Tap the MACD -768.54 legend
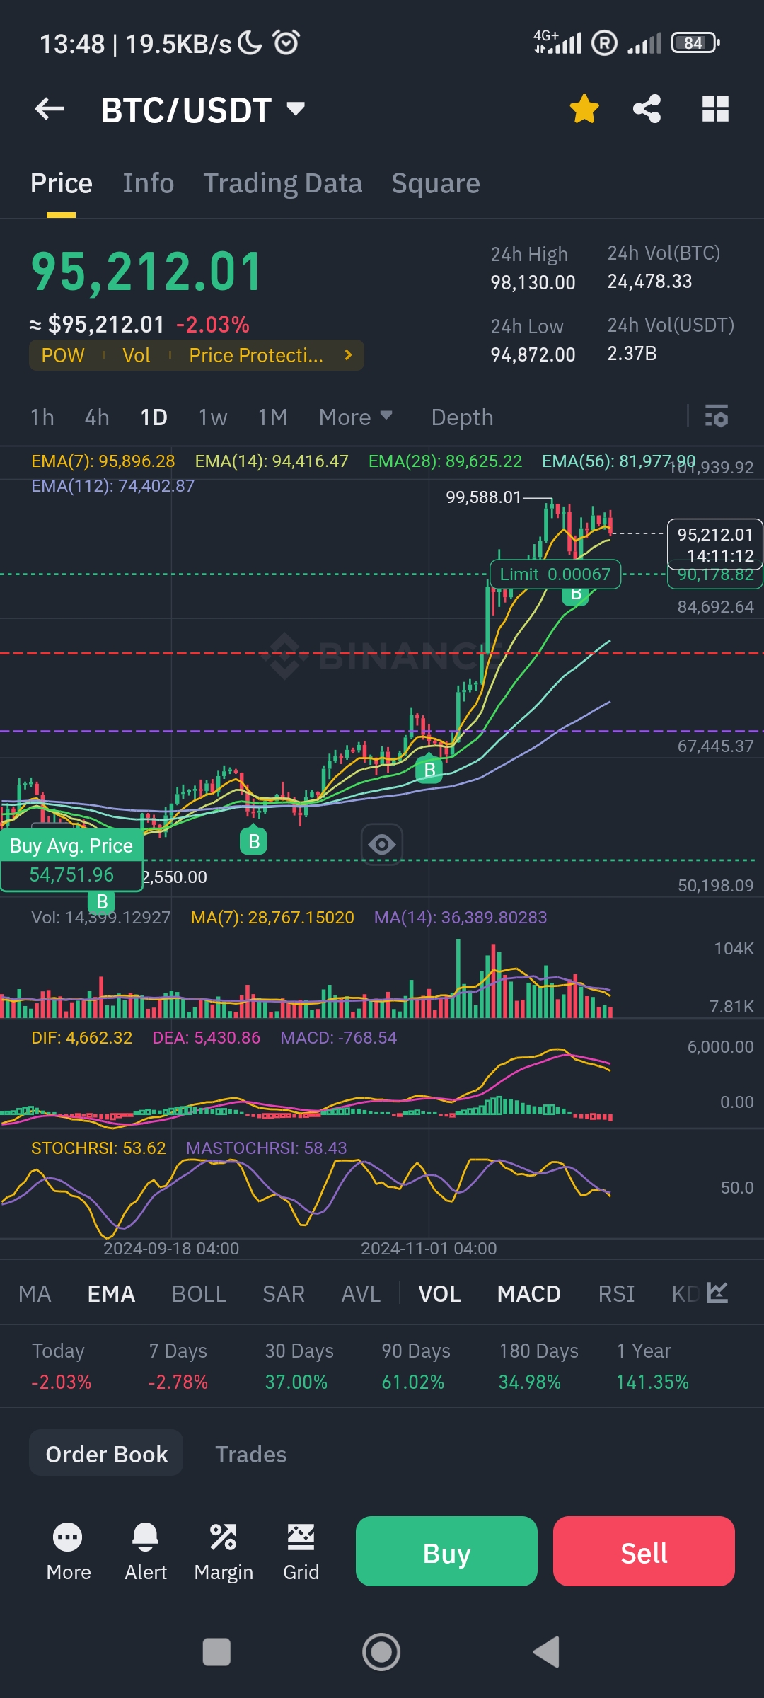 pos(338,1038)
